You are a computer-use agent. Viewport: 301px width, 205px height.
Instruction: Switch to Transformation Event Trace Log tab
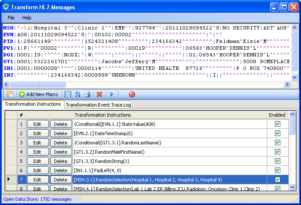point(98,105)
